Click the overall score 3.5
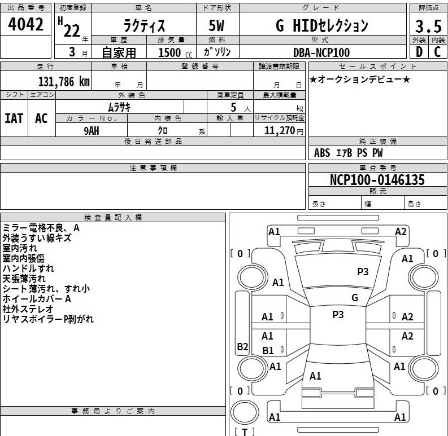The image size is (448, 436). point(428,27)
